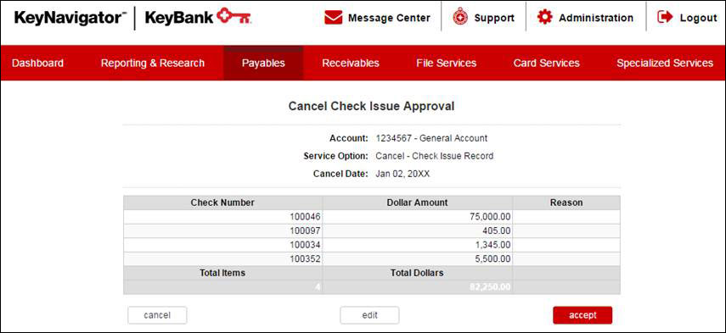Click the KeyNavigator logo text
Image resolution: width=726 pixels, height=333 pixels.
pos(70,18)
